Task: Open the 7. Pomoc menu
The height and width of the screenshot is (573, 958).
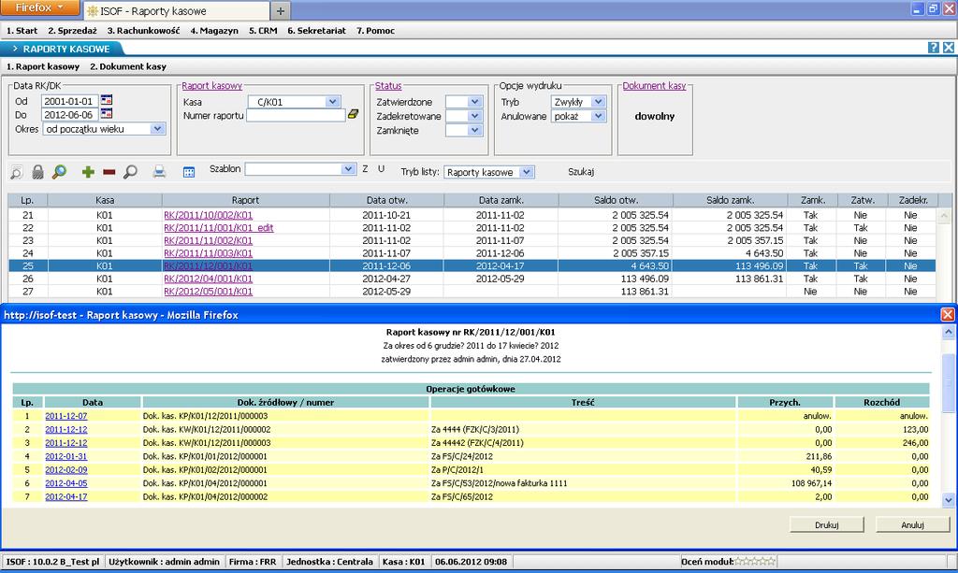Action: click(x=376, y=31)
